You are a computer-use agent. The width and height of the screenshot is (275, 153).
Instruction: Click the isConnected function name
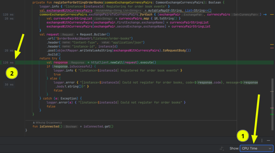click(x=49, y=127)
